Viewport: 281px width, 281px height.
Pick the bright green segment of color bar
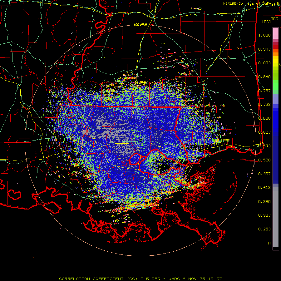pyautogui.click(x=276, y=85)
